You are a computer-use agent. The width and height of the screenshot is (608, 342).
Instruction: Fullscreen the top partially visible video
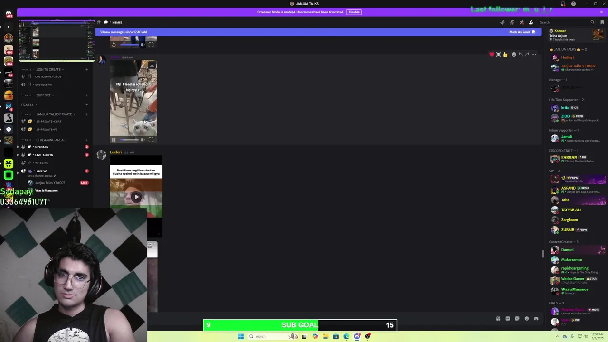151,45
